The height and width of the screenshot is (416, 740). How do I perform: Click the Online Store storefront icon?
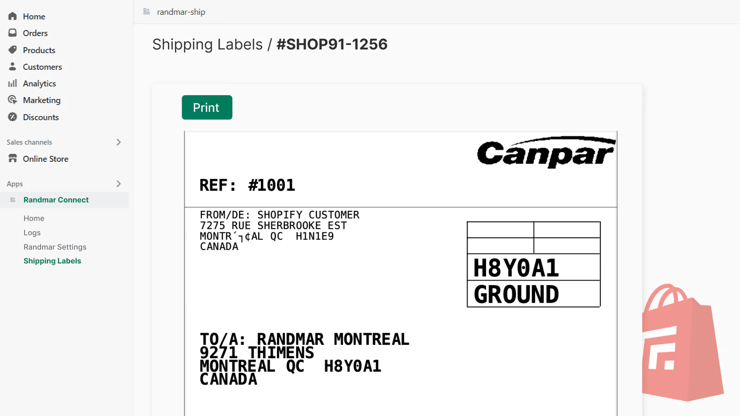click(x=12, y=159)
